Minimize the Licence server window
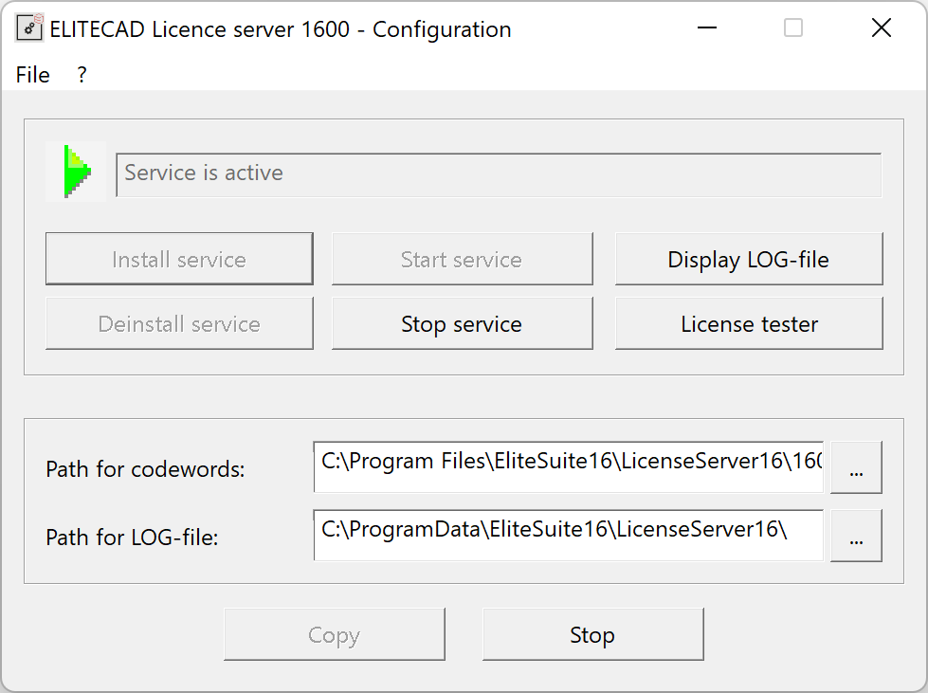 (706, 28)
